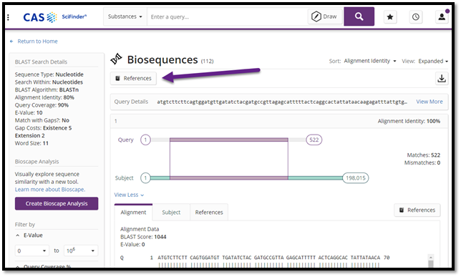The height and width of the screenshot is (277, 461).
Task: Click the BLAST Score: 1044 text
Action: [143, 237]
